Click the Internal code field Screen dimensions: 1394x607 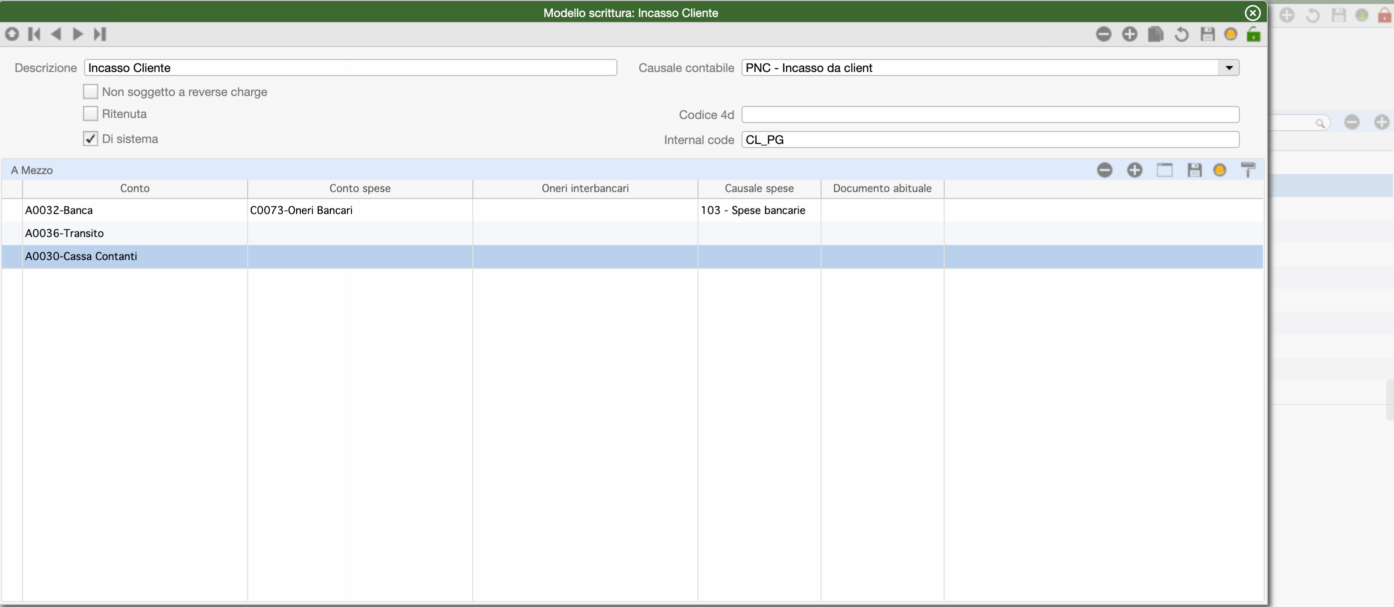tap(990, 139)
